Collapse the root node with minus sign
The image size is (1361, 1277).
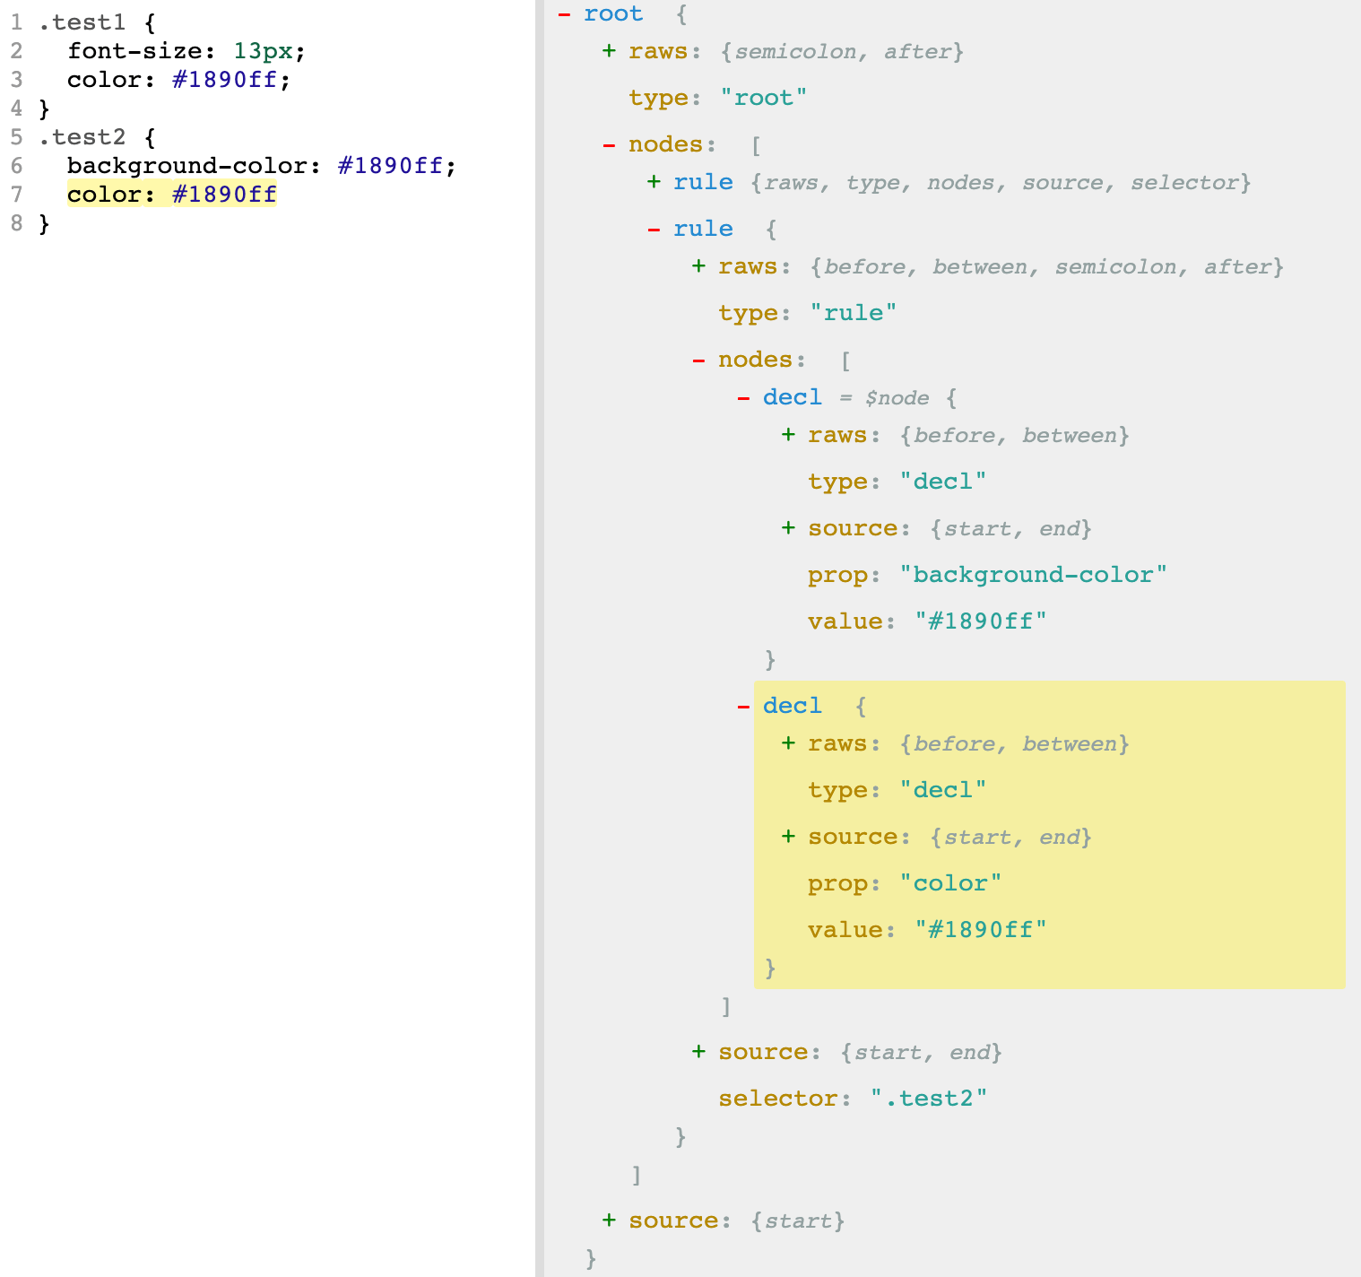coord(564,14)
